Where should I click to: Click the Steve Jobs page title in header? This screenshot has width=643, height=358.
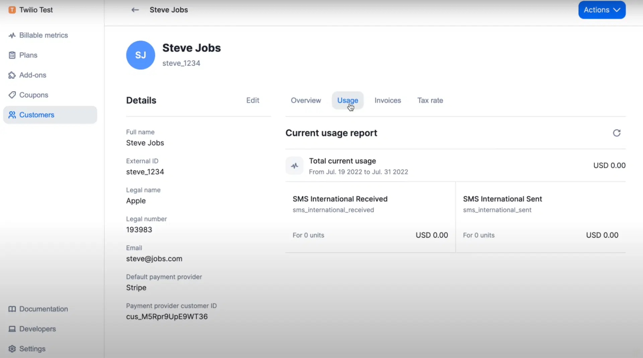pyautogui.click(x=169, y=10)
